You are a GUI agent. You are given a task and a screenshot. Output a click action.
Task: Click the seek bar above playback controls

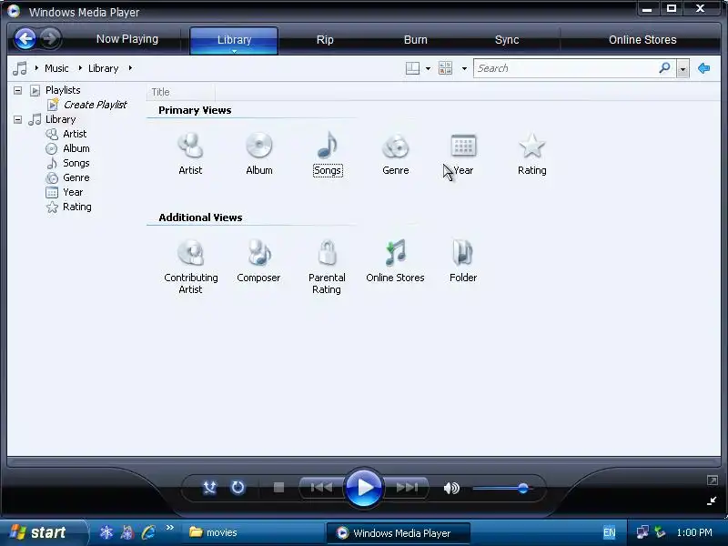pos(364,462)
